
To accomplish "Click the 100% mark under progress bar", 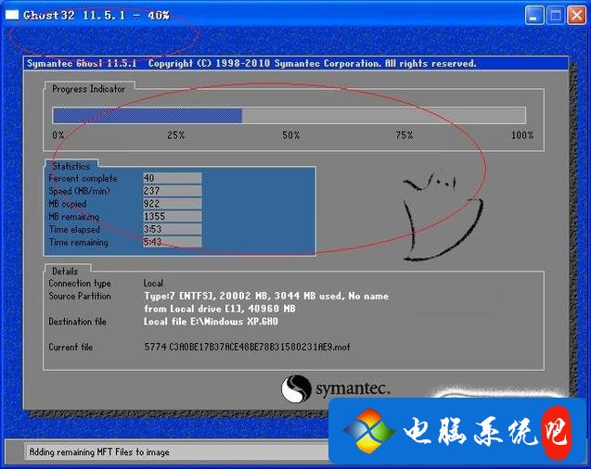I will click(x=522, y=135).
